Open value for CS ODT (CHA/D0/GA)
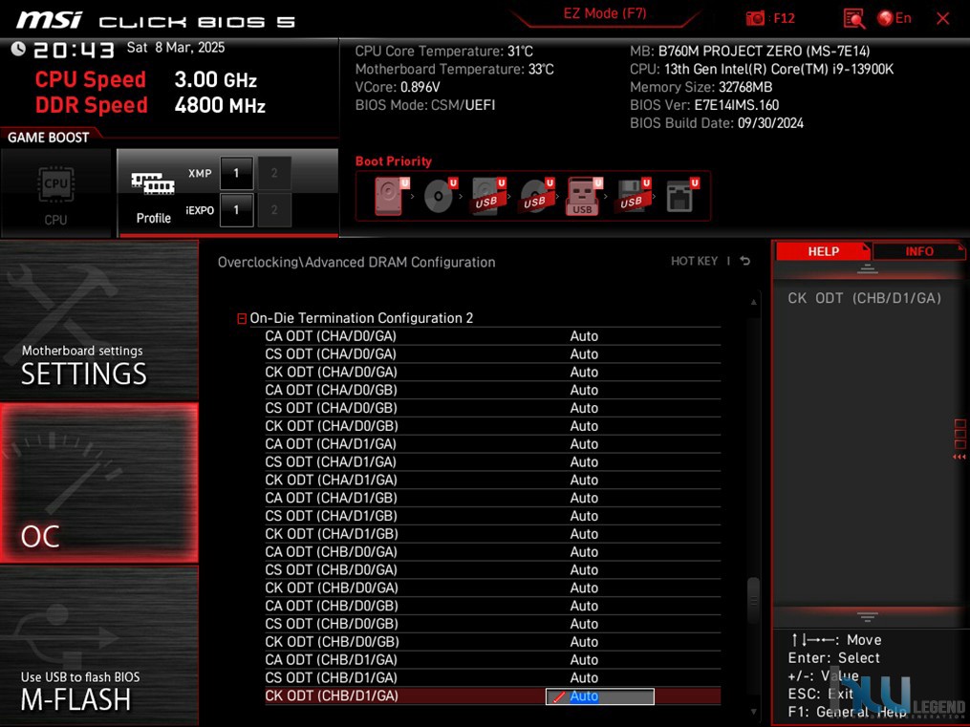The height and width of the screenshot is (727, 970). 584,354
